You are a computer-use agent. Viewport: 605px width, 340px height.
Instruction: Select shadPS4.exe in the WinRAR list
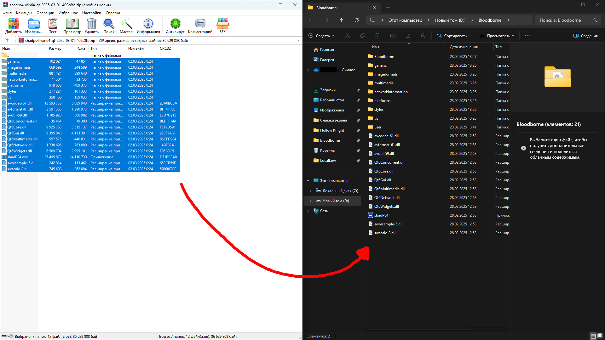click(90, 157)
